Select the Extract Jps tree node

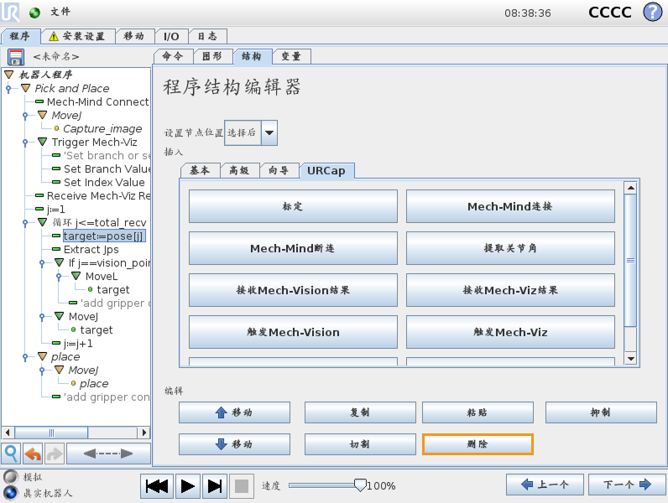tap(91, 249)
